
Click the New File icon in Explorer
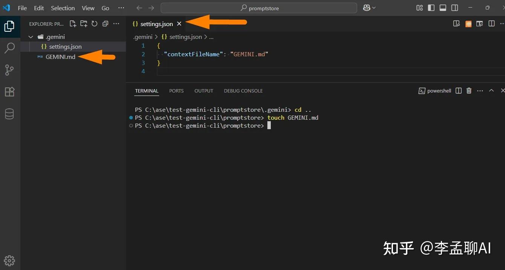coord(73,23)
